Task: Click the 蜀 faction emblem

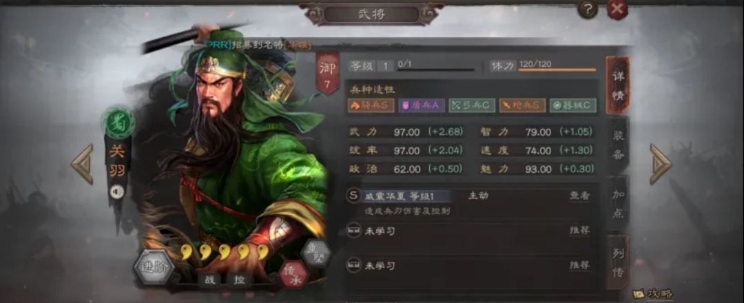Action: [118, 123]
